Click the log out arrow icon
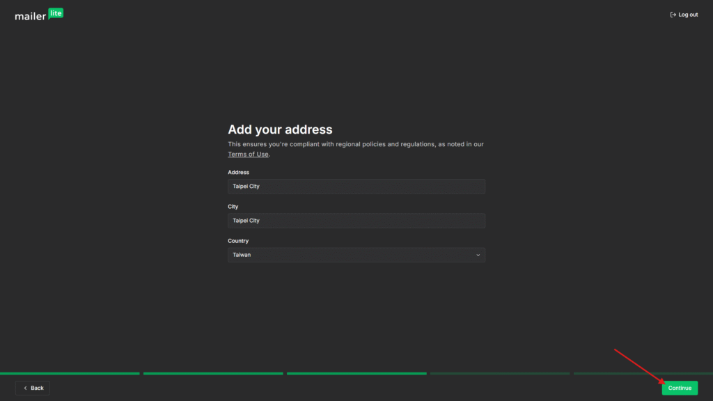The width and height of the screenshot is (713, 401). pos(673,15)
